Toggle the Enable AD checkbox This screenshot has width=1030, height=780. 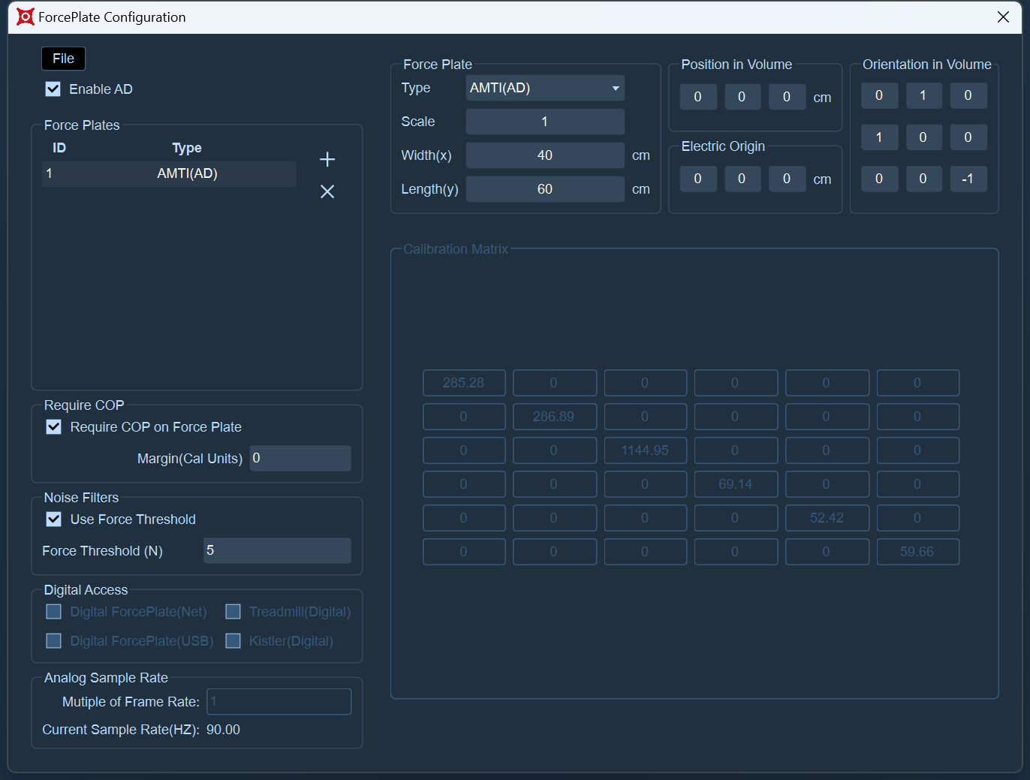[x=53, y=89]
